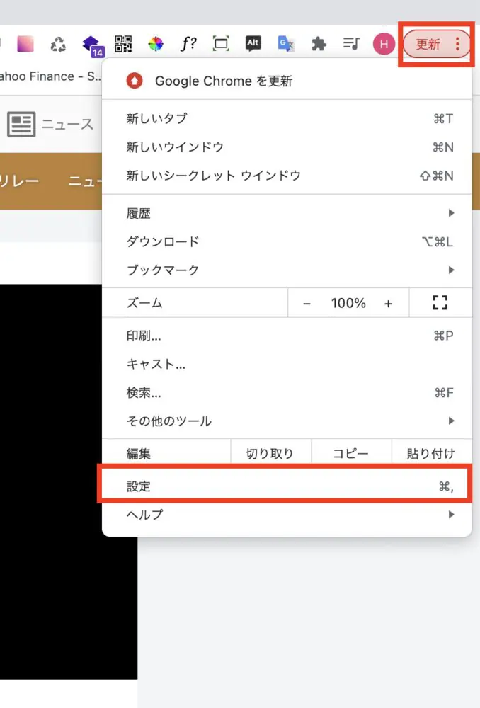Click the media control playlist icon
The image size is (480, 708).
coord(351,44)
